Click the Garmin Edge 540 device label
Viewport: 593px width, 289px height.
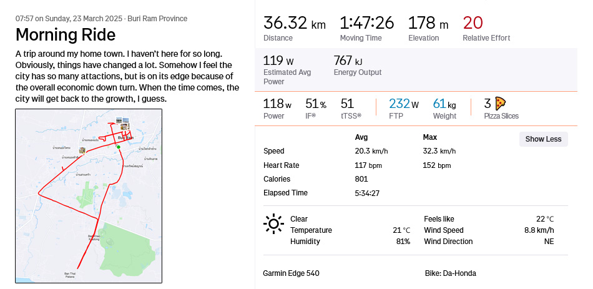(x=291, y=273)
